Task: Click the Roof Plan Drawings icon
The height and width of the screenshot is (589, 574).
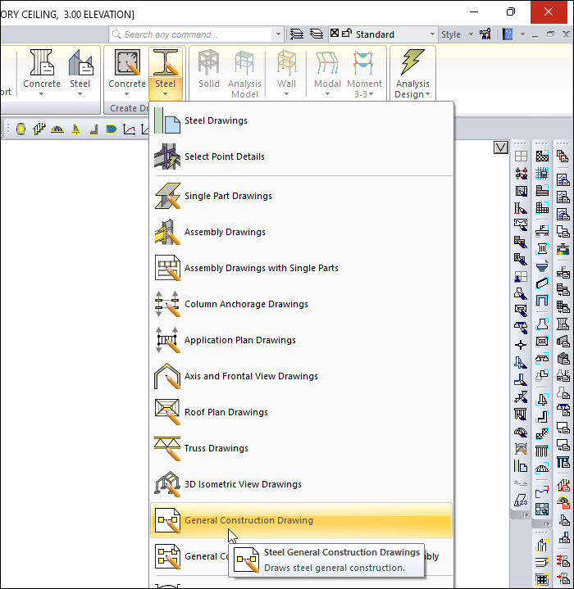Action: point(167,413)
